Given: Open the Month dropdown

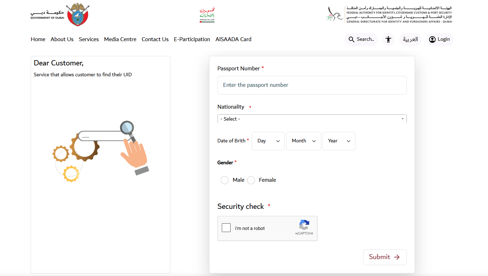Looking at the screenshot, I should tap(304, 141).
